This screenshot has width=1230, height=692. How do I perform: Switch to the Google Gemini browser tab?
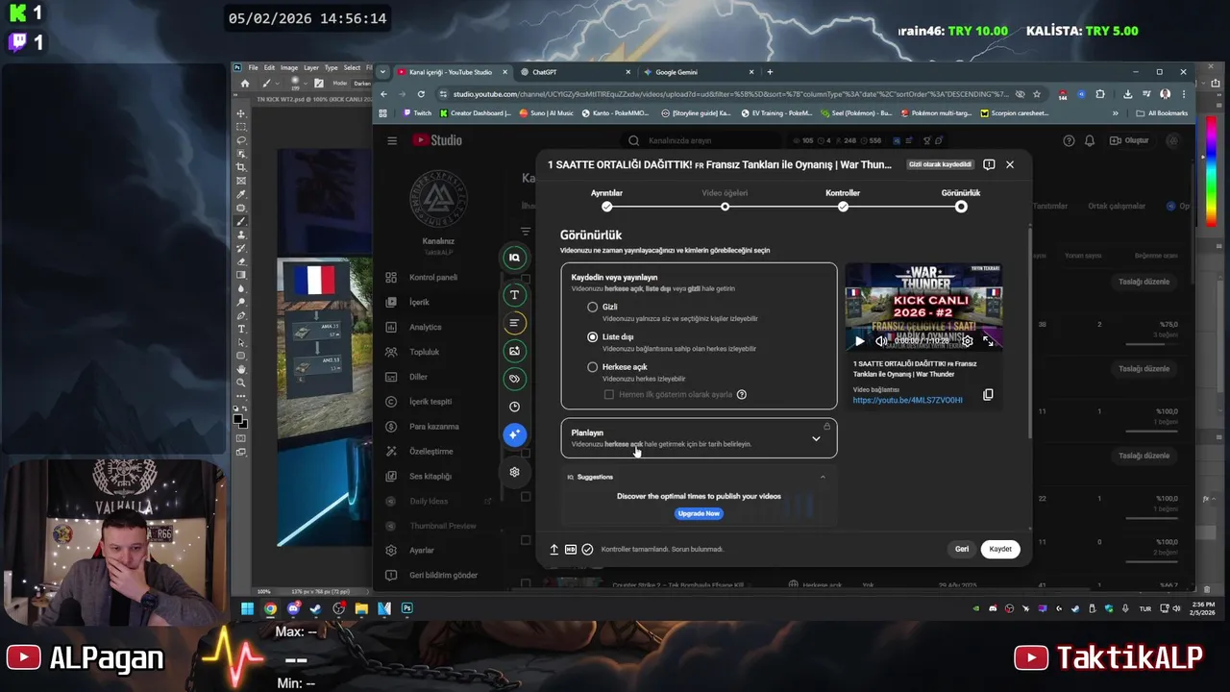pos(699,72)
